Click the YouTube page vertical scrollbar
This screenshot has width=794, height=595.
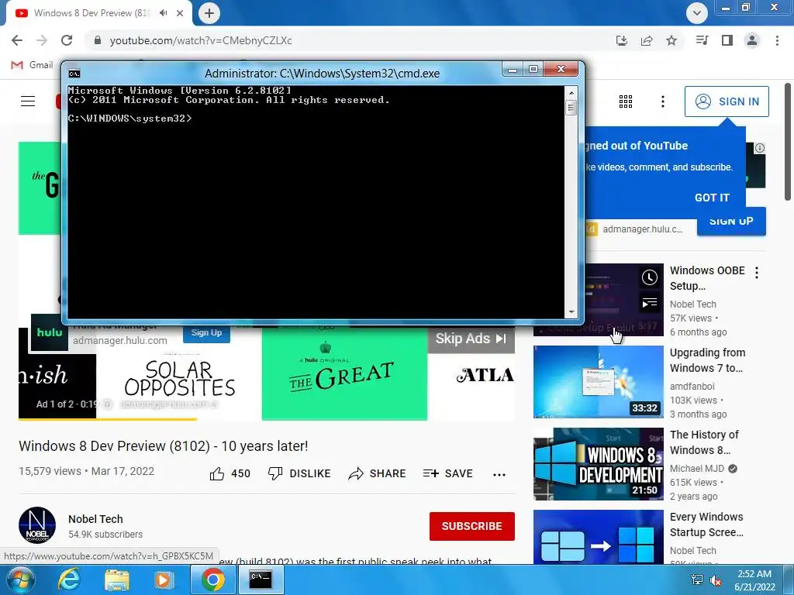coord(788,142)
